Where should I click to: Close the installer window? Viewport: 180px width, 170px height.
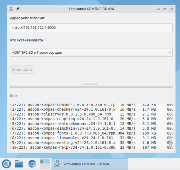click(171, 9)
